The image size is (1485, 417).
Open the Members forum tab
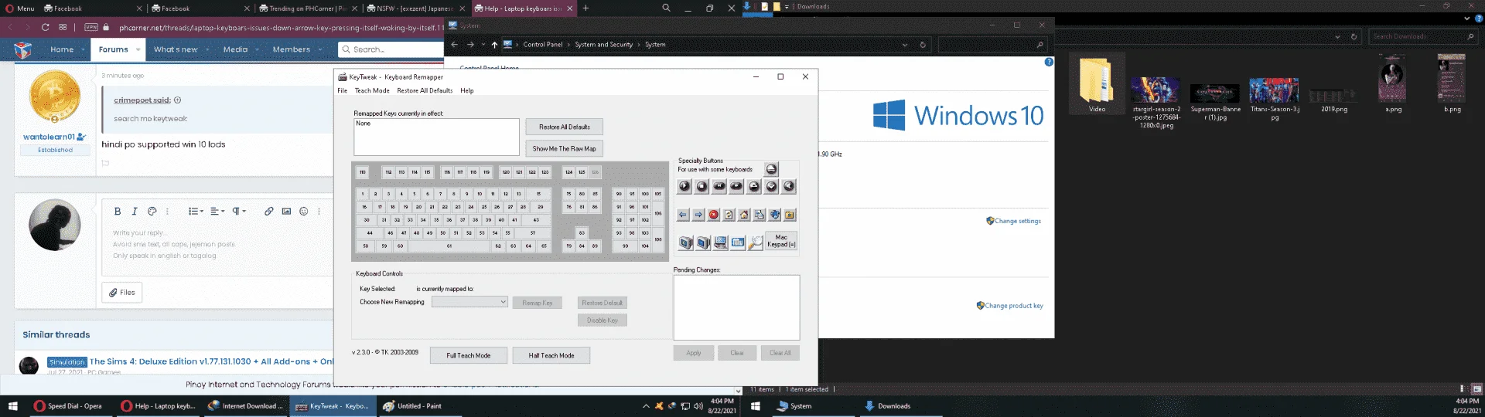(x=292, y=49)
